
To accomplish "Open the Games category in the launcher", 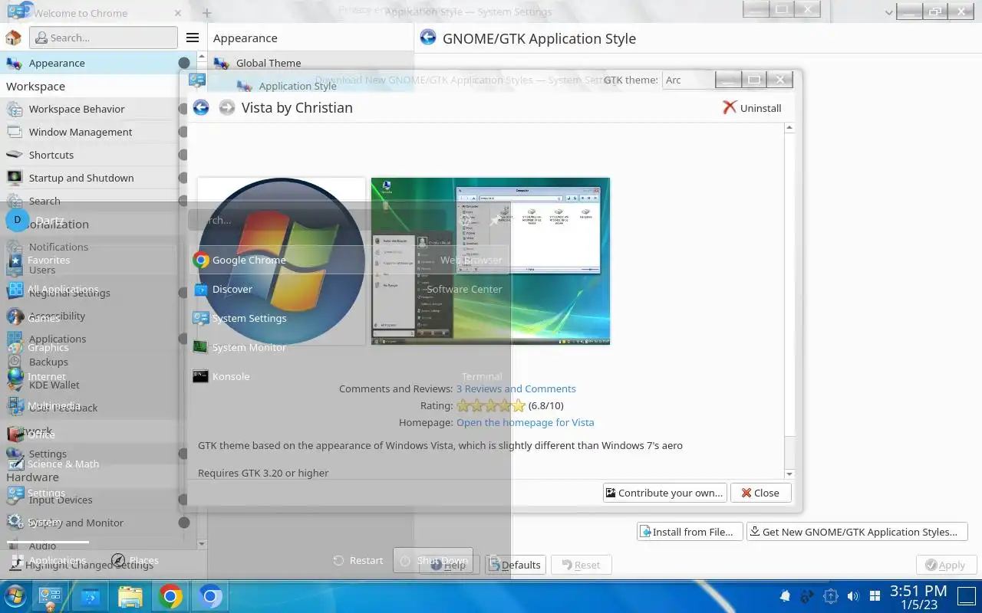I will [92, 319].
